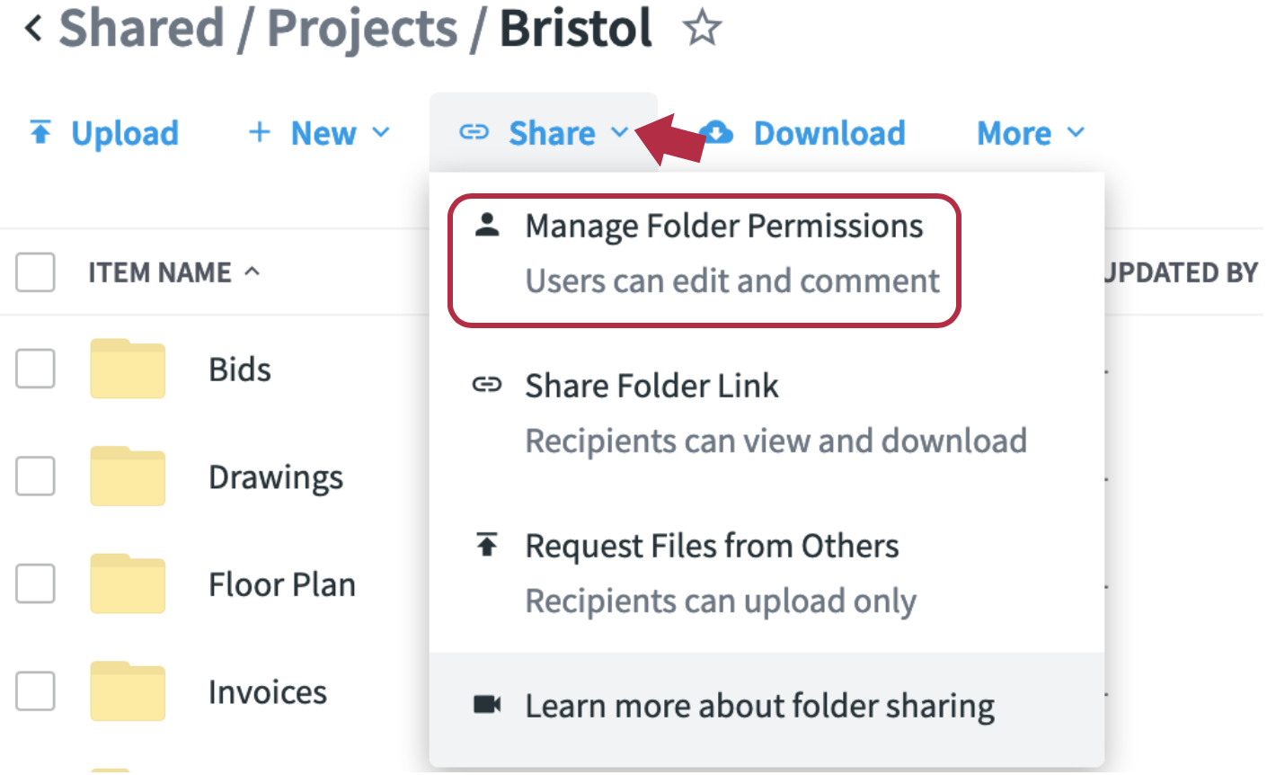Open Learn more about folder sharing
1276x775 pixels.
(x=759, y=707)
